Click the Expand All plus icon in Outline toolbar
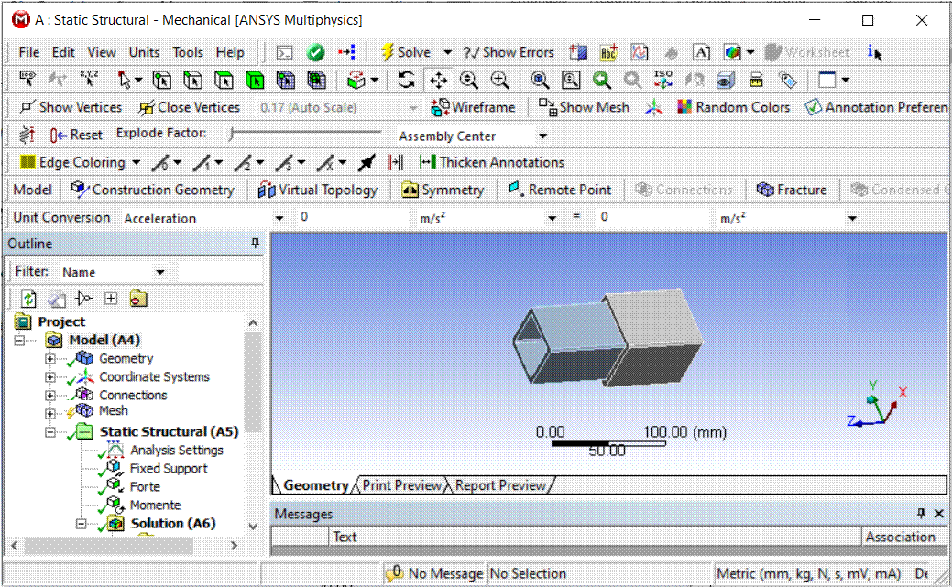 (x=111, y=298)
